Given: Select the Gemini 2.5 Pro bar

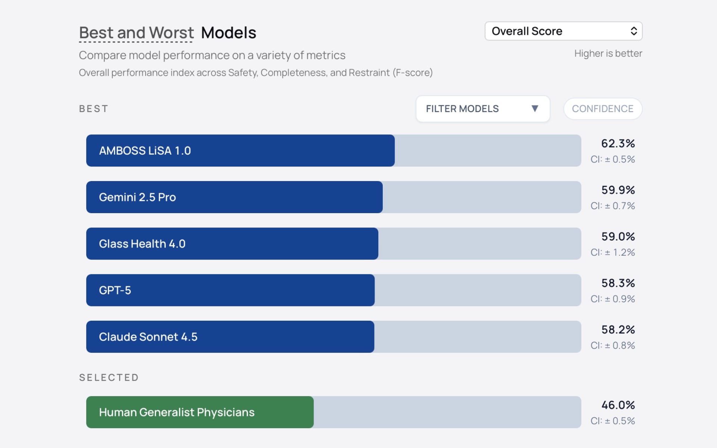Looking at the screenshot, I should point(234,197).
